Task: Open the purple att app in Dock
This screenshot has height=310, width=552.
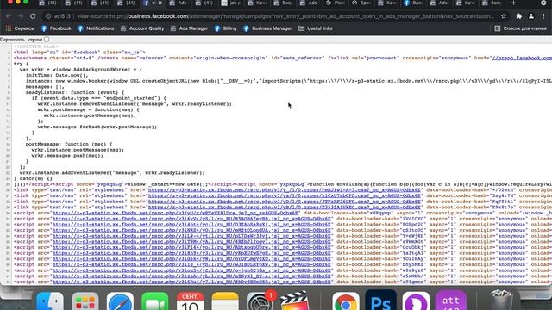Action: click(451, 301)
